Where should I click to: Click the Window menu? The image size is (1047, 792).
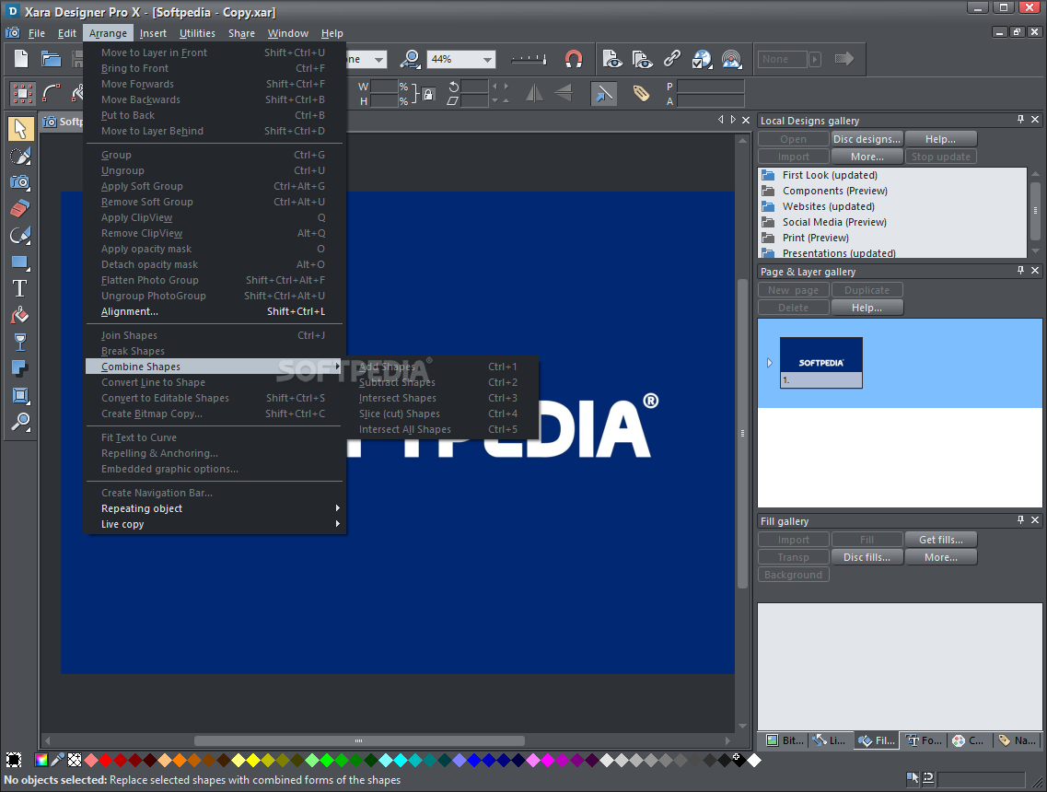coord(288,33)
